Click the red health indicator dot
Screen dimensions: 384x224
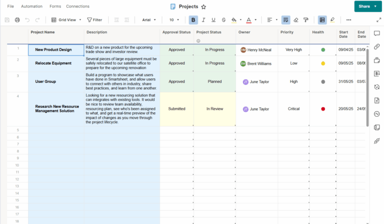pyautogui.click(x=323, y=109)
